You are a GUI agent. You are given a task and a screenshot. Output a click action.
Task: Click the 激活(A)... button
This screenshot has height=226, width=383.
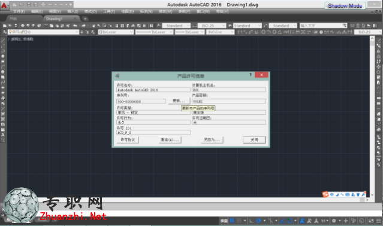(170, 140)
